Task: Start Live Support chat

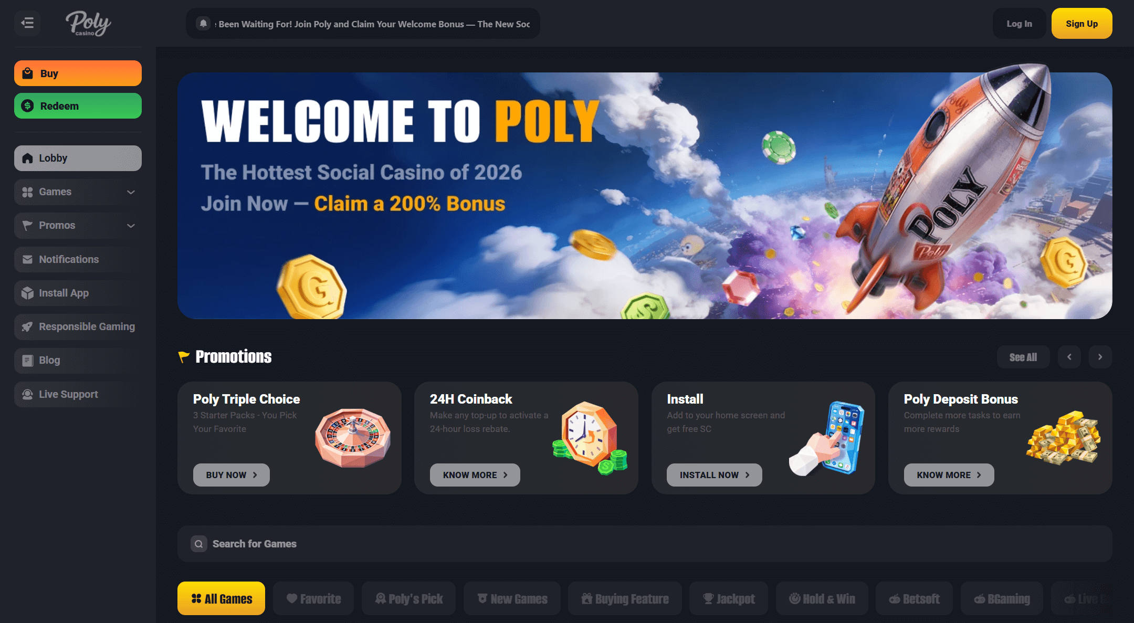Action: 78,394
